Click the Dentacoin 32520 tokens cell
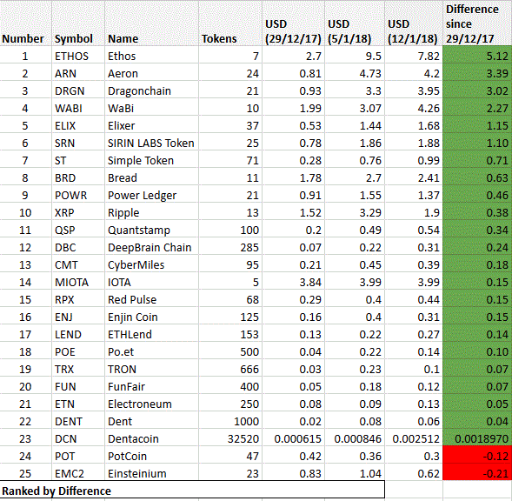Screen dimensions: 512x501 tap(230, 438)
